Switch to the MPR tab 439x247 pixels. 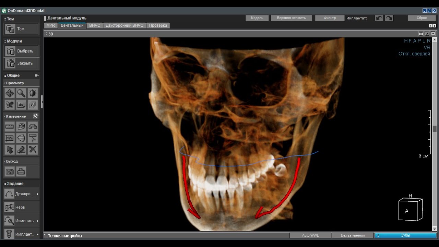coord(51,25)
